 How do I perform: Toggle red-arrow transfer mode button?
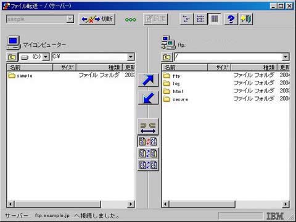tap(148, 141)
